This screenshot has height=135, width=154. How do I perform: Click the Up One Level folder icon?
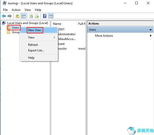click(x=17, y=16)
